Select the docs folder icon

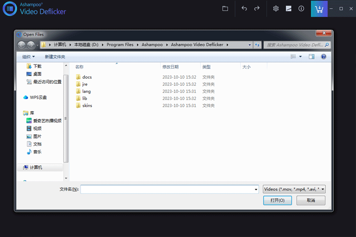coord(78,77)
